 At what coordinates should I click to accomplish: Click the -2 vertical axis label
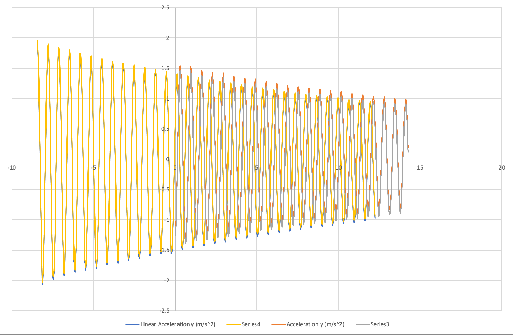[166, 281]
